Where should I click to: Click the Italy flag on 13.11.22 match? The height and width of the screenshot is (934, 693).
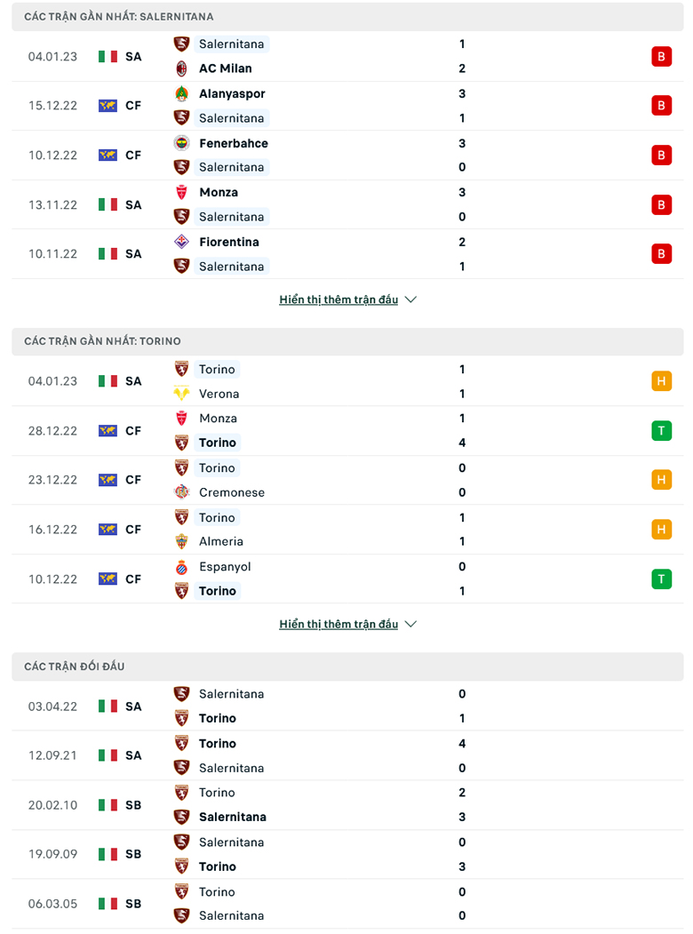[108, 204]
